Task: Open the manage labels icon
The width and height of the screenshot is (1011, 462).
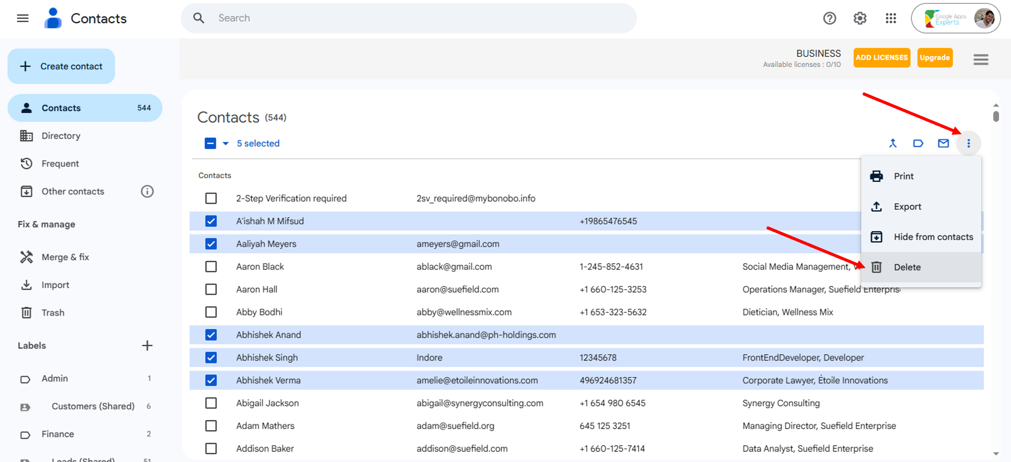Action: coord(918,144)
